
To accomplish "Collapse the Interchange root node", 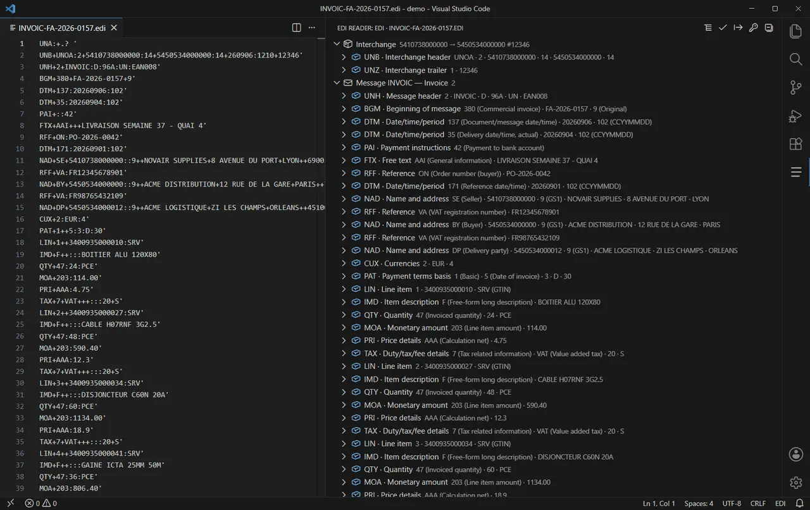I will point(337,44).
